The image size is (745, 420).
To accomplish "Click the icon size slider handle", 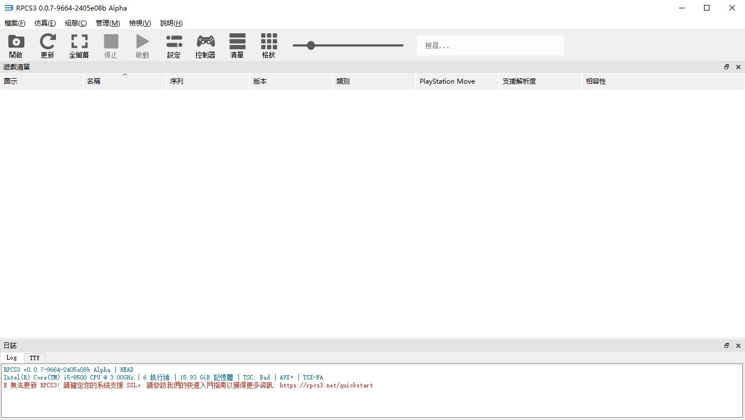I will 311,45.
